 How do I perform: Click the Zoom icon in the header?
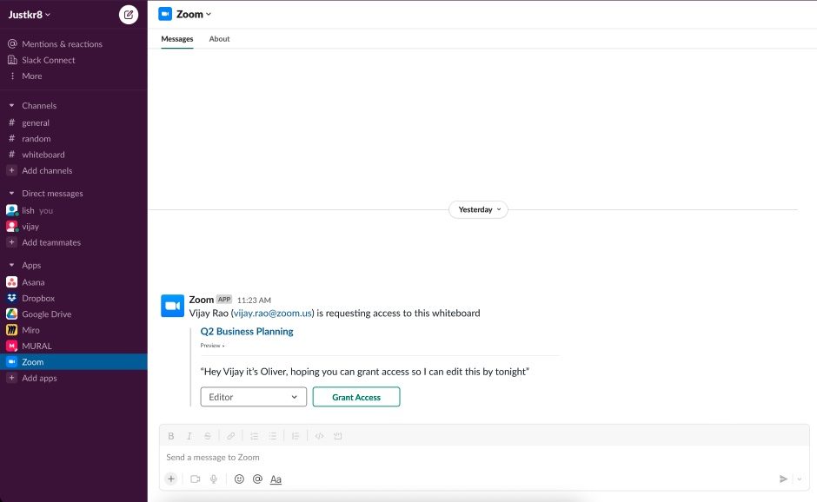165,14
